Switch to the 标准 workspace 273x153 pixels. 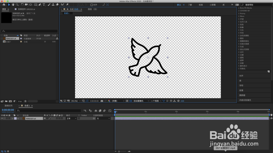click(x=201, y=5)
